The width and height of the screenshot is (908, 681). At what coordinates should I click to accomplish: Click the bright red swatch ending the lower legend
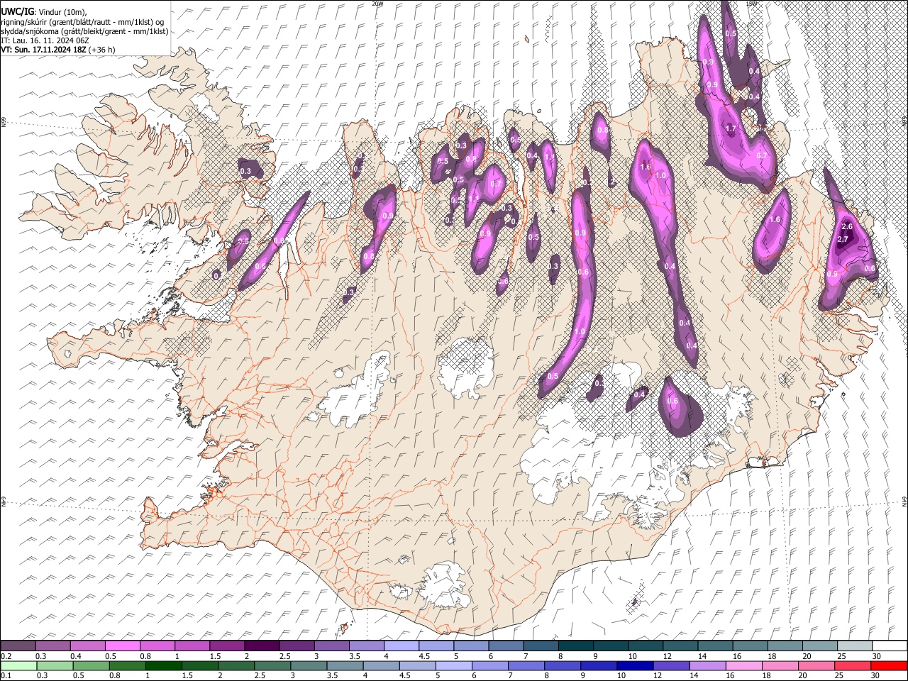[889, 666]
